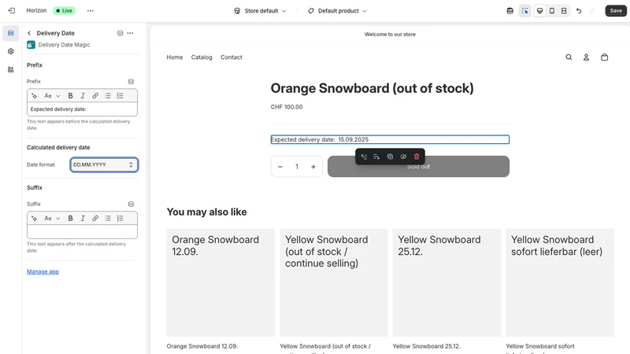Image resolution: width=630 pixels, height=354 pixels.
Task: Open the Catalog menu item
Action: click(x=202, y=57)
